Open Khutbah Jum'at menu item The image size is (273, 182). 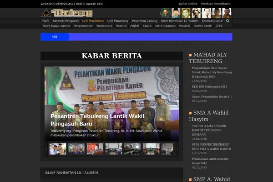point(212,21)
